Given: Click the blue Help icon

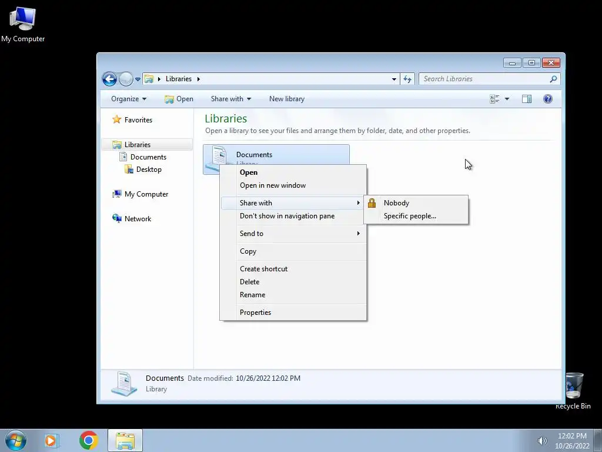Looking at the screenshot, I should point(548,99).
